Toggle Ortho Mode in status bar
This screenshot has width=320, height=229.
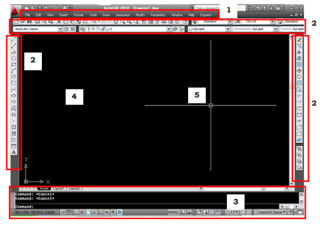click(x=75, y=212)
